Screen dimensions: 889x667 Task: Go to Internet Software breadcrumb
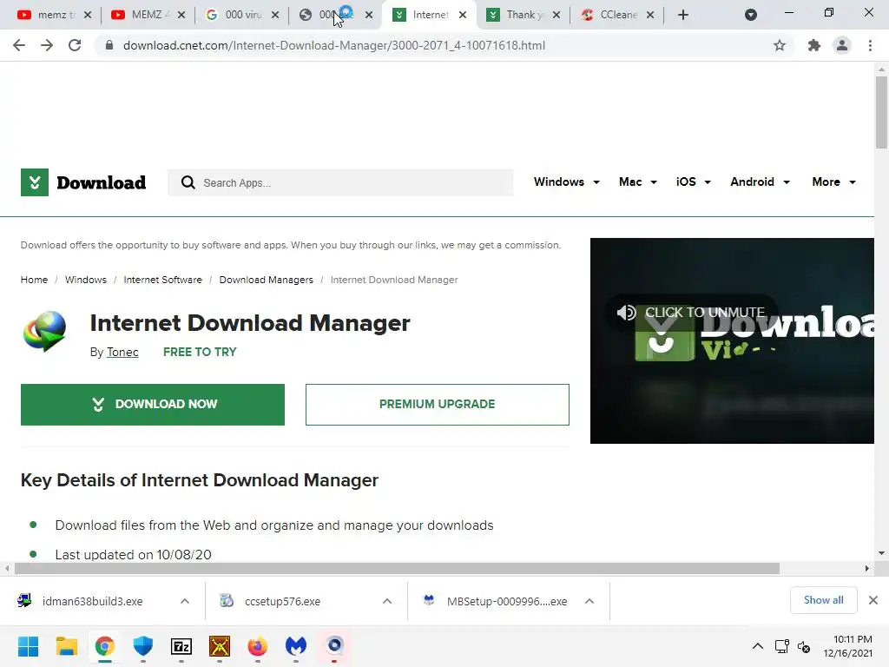click(x=162, y=280)
